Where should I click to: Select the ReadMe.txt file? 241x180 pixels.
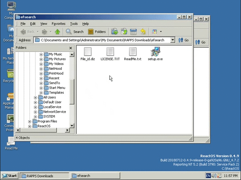click(x=133, y=52)
